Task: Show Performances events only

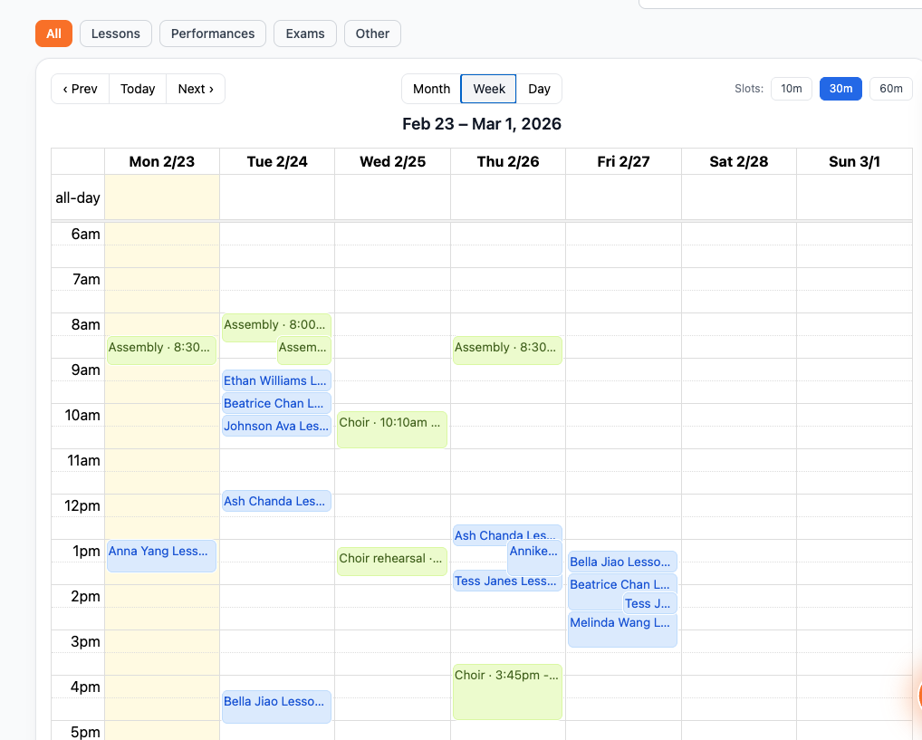Action: (212, 33)
